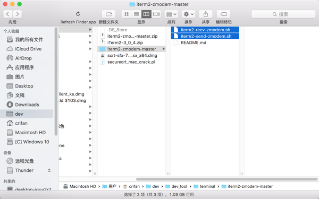Image resolution: width=319 pixels, height=199 pixels.
Task: Click resize handle of third column
Action: tap(242, 174)
